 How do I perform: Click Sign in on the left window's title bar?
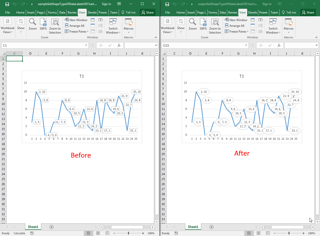[x=106, y=4]
